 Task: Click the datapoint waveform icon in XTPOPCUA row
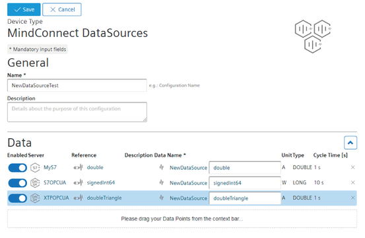[x=162, y=198]
